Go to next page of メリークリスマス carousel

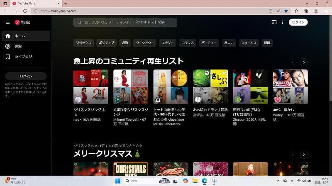[304, 155]
